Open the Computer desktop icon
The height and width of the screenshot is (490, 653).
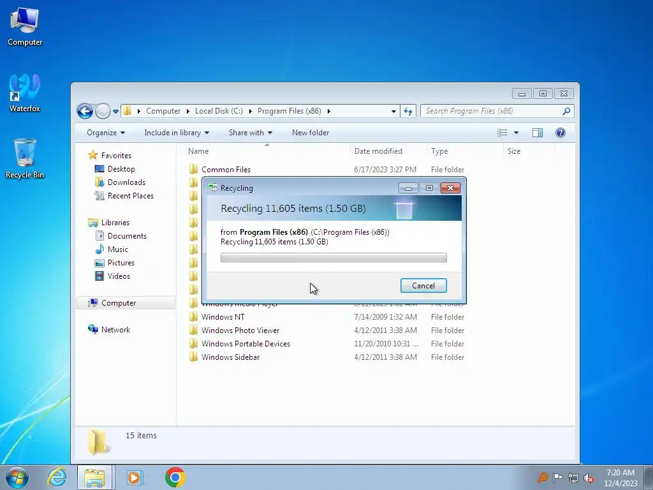(x=25, y=27)
